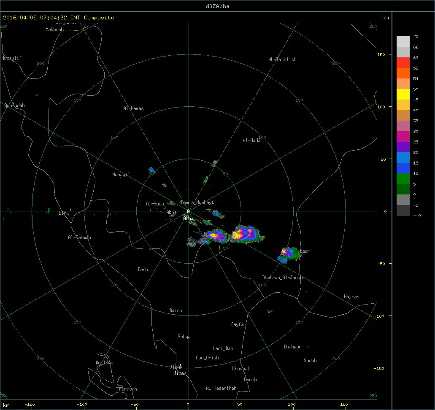The height and width of the screenshot is (410, 435).
Task: Click the Birk place label
Action: 64,213
